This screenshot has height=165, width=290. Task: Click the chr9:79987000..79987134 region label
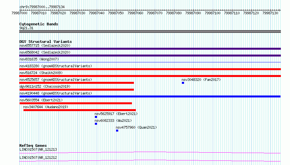[42, 7]
